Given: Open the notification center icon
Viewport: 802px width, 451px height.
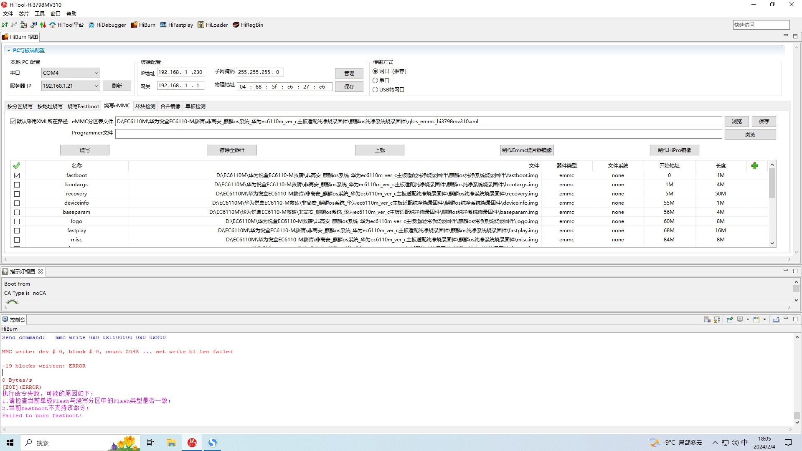Looking at the screenshot, I should (x=788, y=443).
